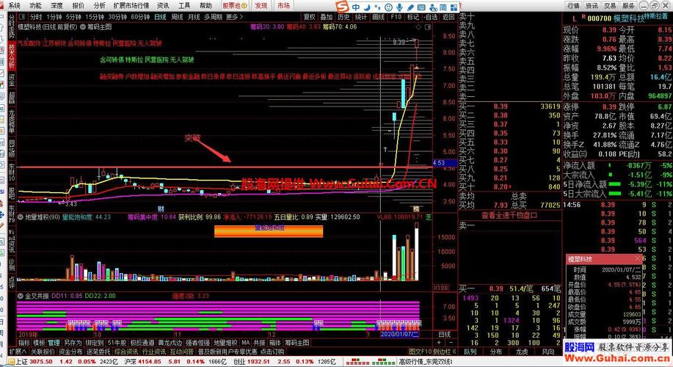Click the 标记 toolbar button
The height and width of the screenshot is (367, 673).
tap(413, 17)
